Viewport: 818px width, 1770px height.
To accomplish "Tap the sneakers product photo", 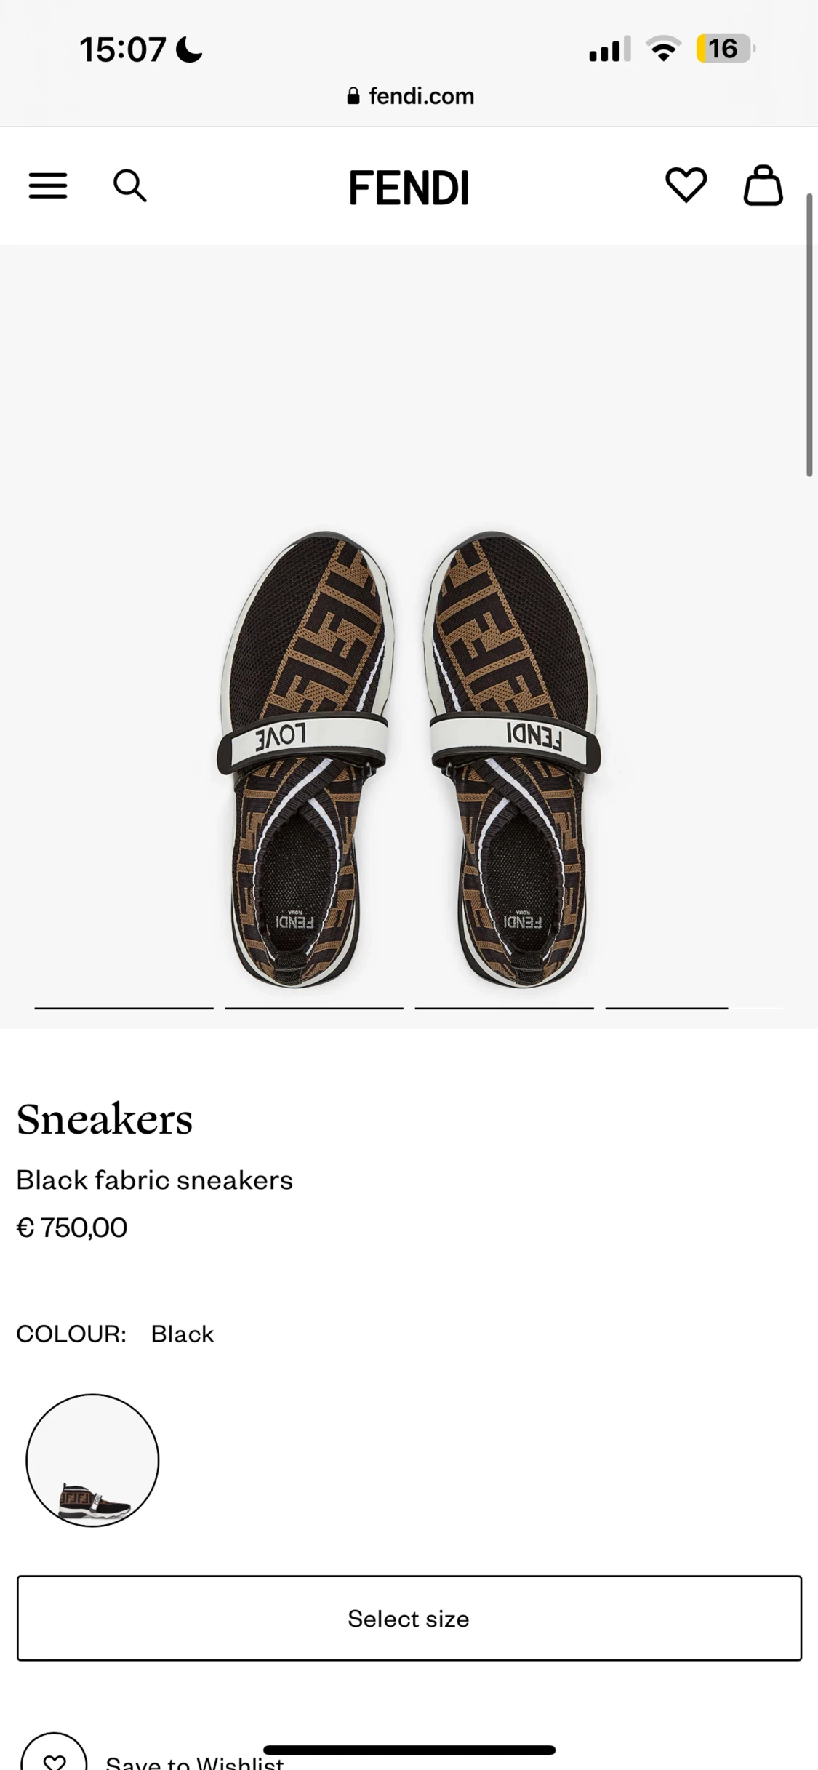I will click(x=409, y=759).
